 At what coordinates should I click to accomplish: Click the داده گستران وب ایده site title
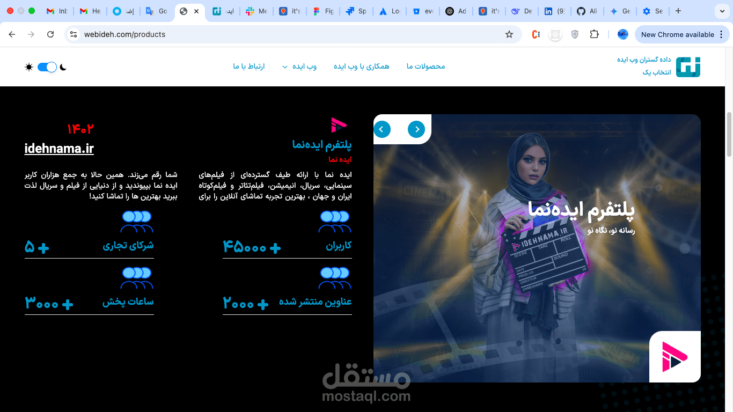tap(644, 60)
